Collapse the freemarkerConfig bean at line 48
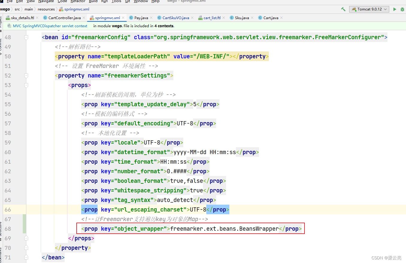 [x=26, y=37]
